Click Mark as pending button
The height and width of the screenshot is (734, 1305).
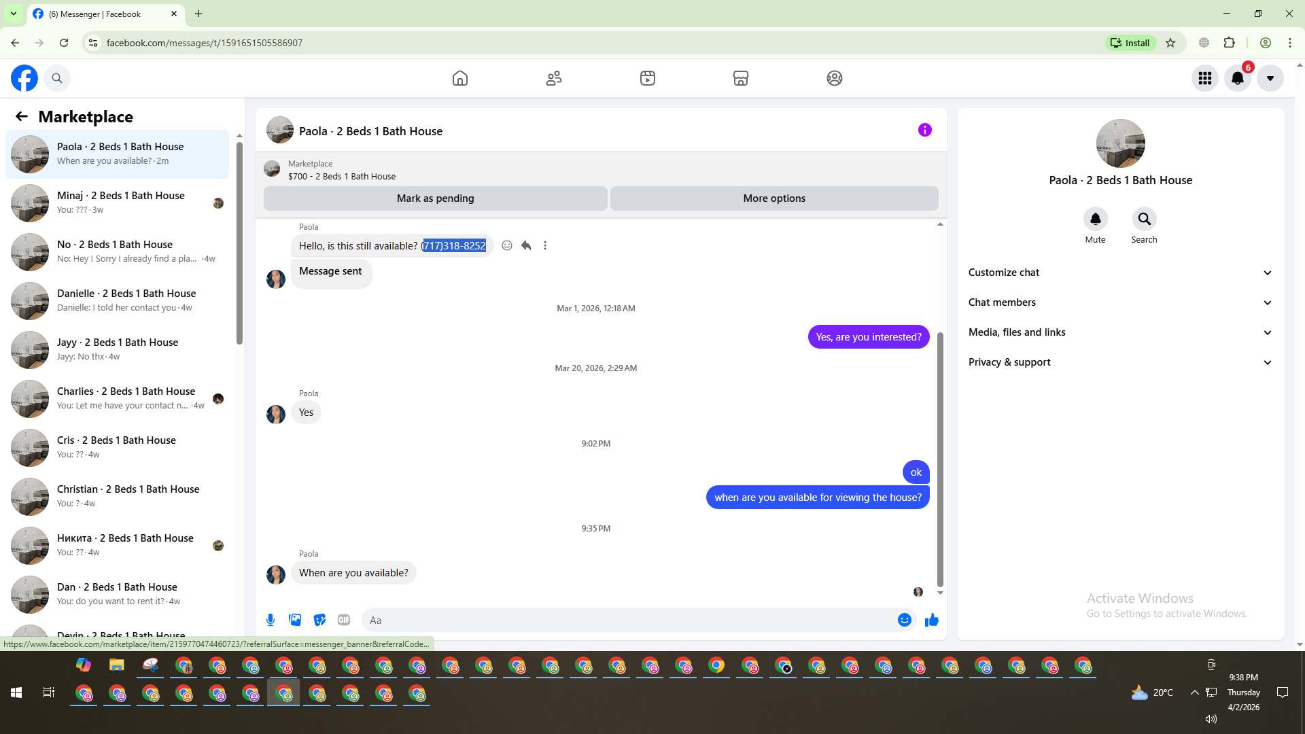[436, 198]
